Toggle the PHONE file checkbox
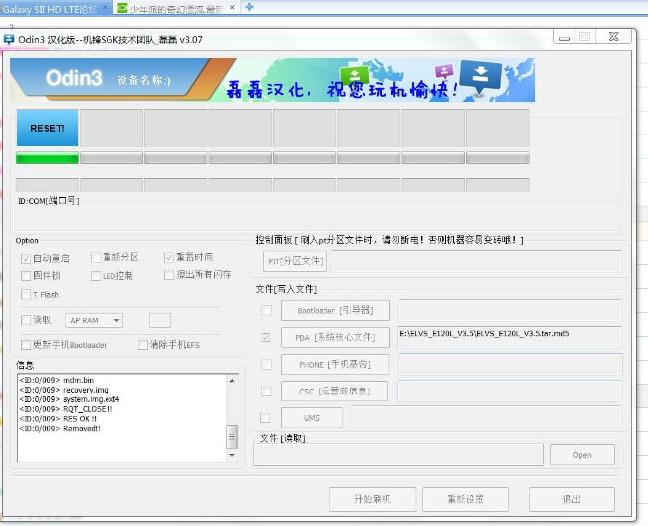 pyautogui.click(x=266, y=365)
